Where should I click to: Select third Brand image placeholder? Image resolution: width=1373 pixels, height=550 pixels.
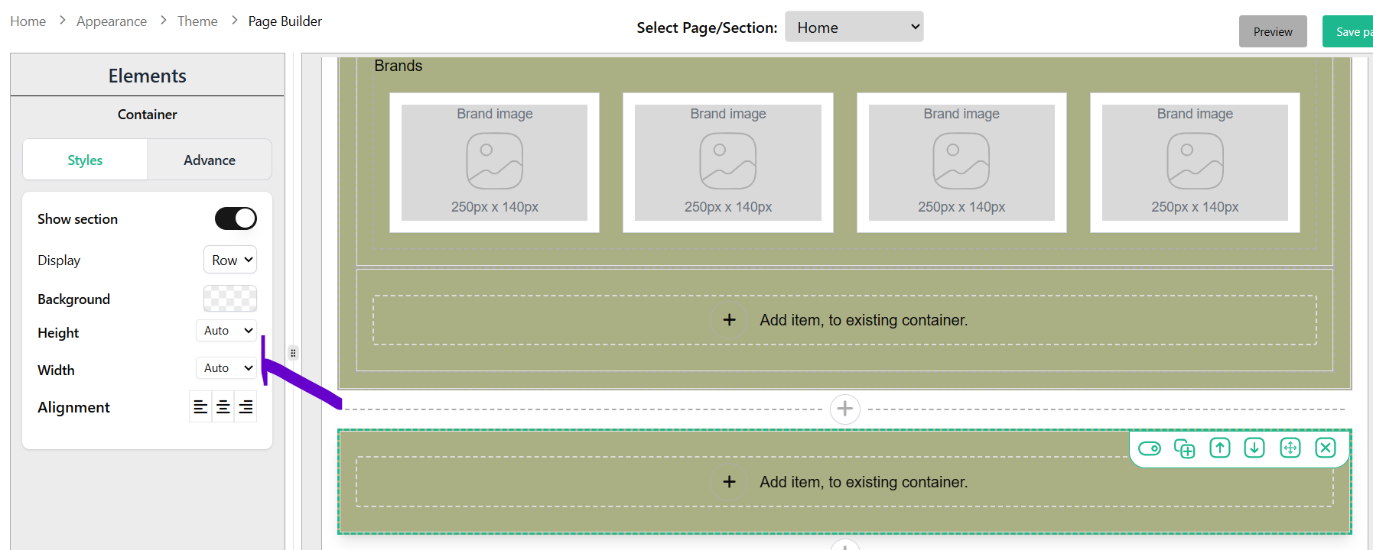(x=961, y=162)
